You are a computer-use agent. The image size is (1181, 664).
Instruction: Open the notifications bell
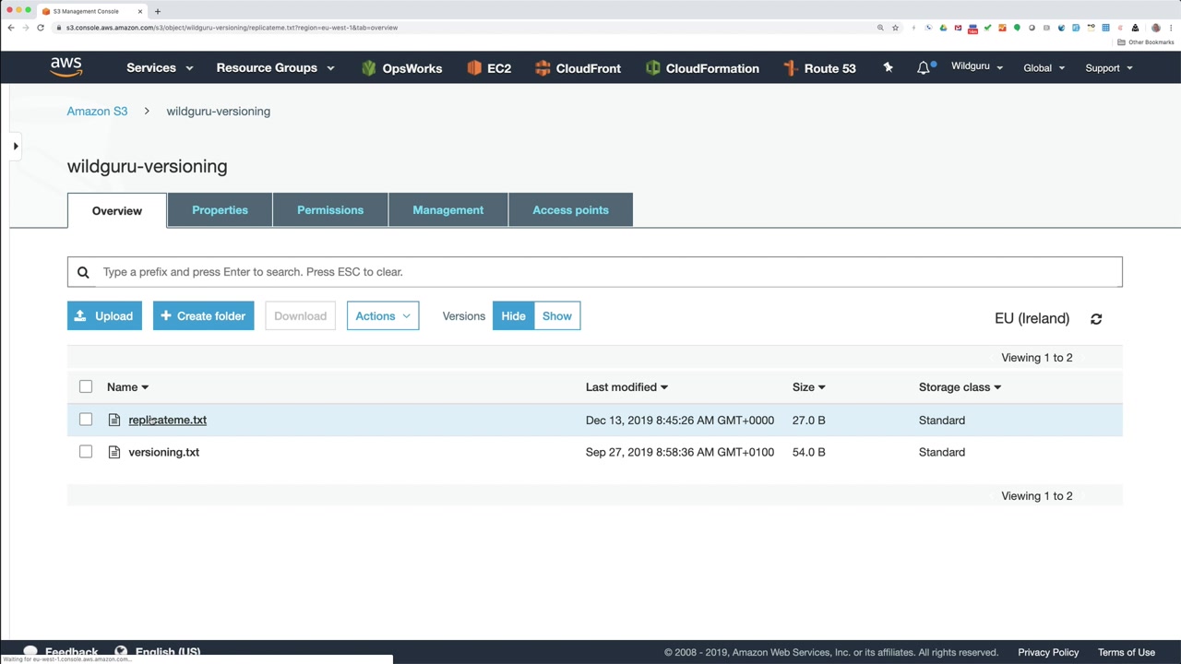(x=924, y=67)
